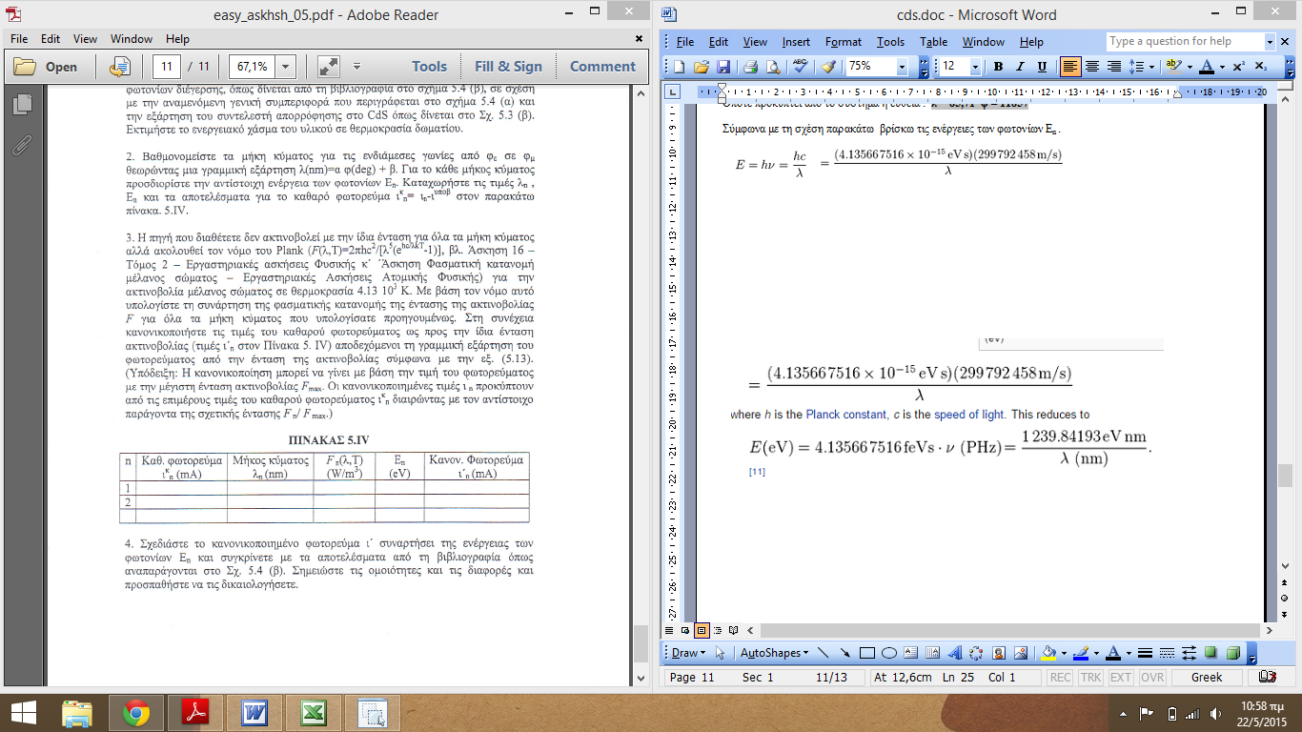
Task: Open Adobe Reader zoom 67,1% dropdown
Action: [x=287, y=67]
